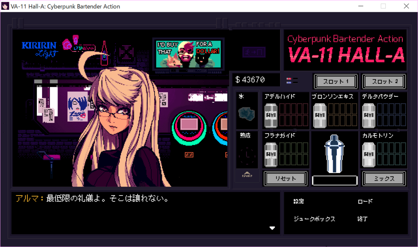Click the ブロンソンエキス can
Image resolution: width=418 pixels, height=247 pixels.
point(320,116)
